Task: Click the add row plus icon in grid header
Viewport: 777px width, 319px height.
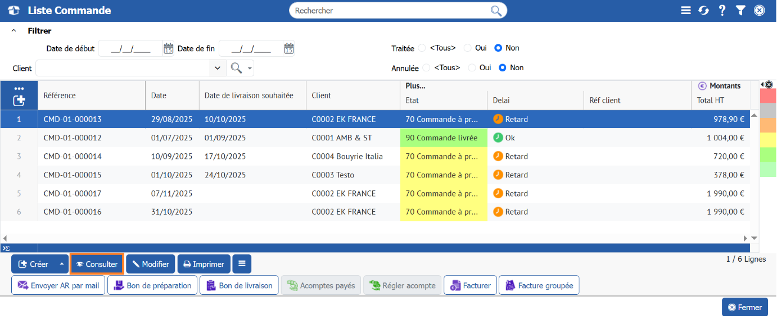Action: tap(19, 101)
